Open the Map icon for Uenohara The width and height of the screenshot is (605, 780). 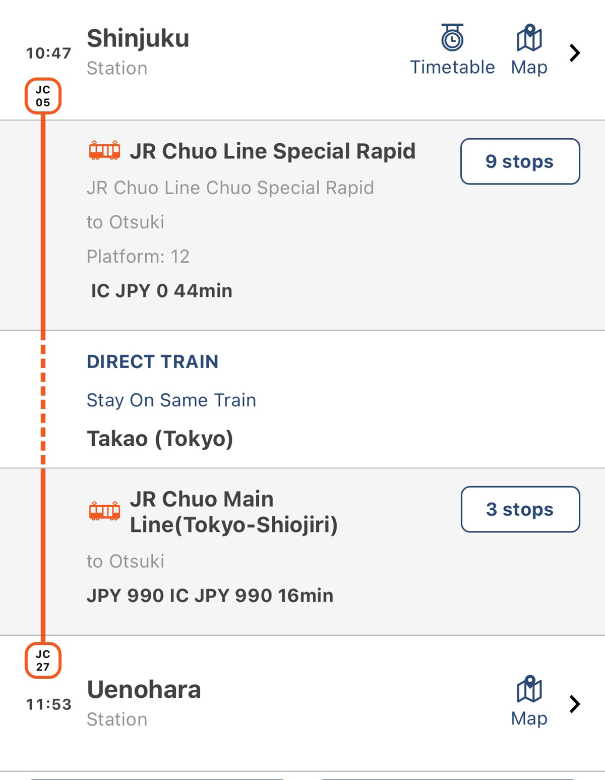529,689
